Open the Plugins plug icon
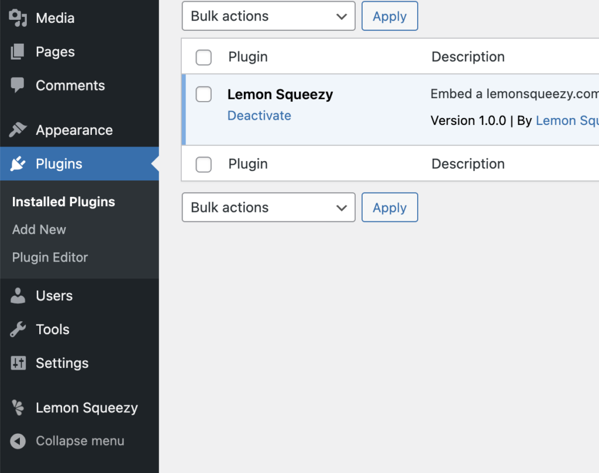599x473 pixels. pos(18,164)
